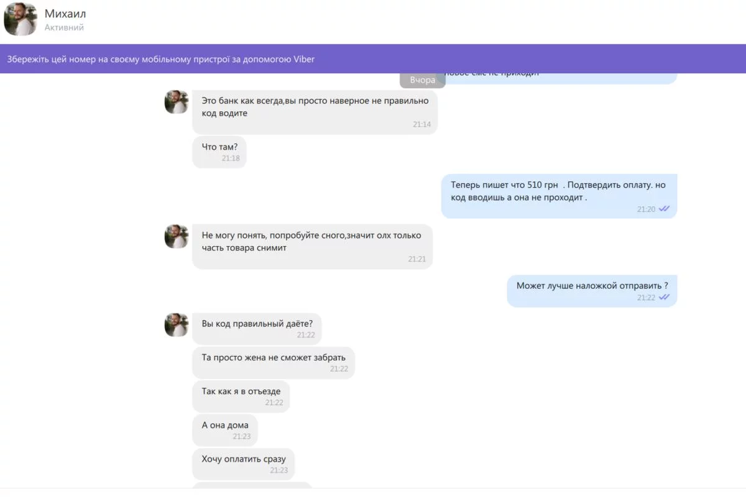Click the "Так как я в отъезде" message
746x499 pixels.
(x=241, y=396)
